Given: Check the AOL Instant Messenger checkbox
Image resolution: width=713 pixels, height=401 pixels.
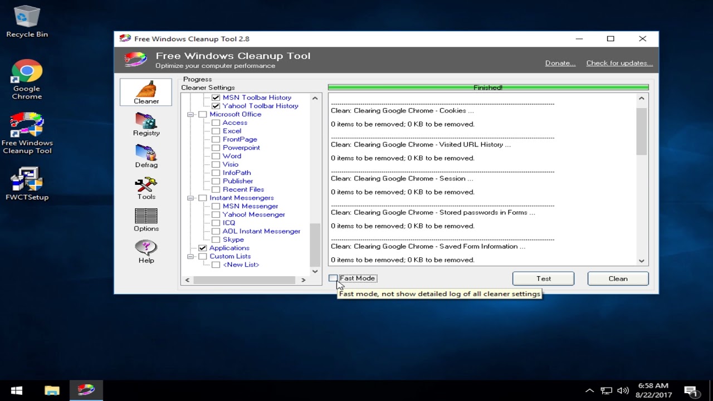Looking at the screenshot, I should coord(216,231).
